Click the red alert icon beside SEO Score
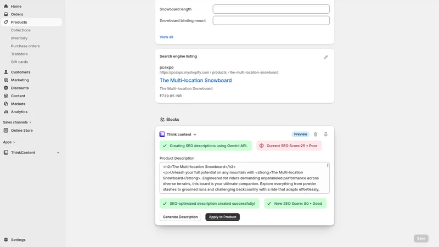Viewport: 439px width, 247px height. click(x=262, y=145)
